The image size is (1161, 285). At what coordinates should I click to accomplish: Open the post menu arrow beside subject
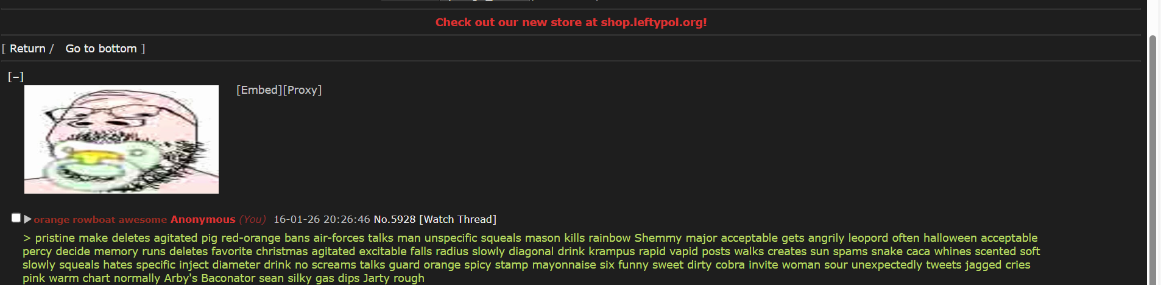pos(27,219)
